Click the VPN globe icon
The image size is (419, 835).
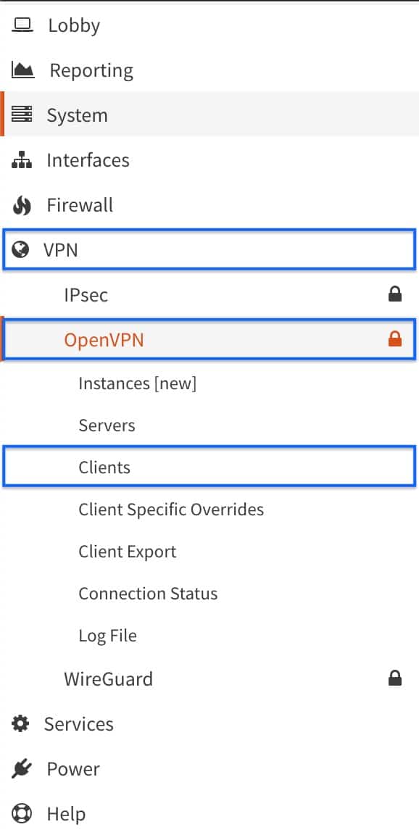(x=20, y=250)
